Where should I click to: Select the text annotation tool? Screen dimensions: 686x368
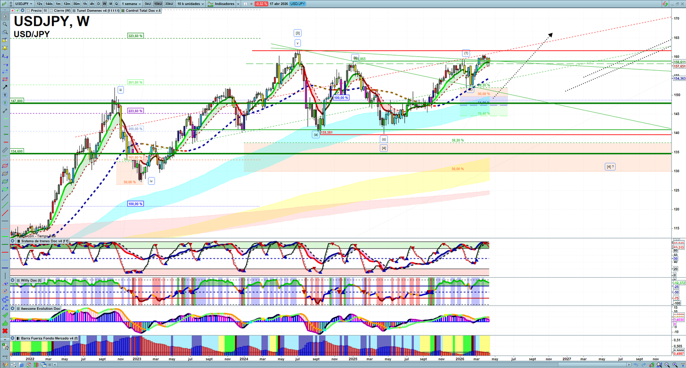[5, 95]
